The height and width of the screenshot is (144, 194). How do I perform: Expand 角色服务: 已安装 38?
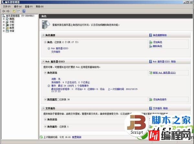coord(45,99)
